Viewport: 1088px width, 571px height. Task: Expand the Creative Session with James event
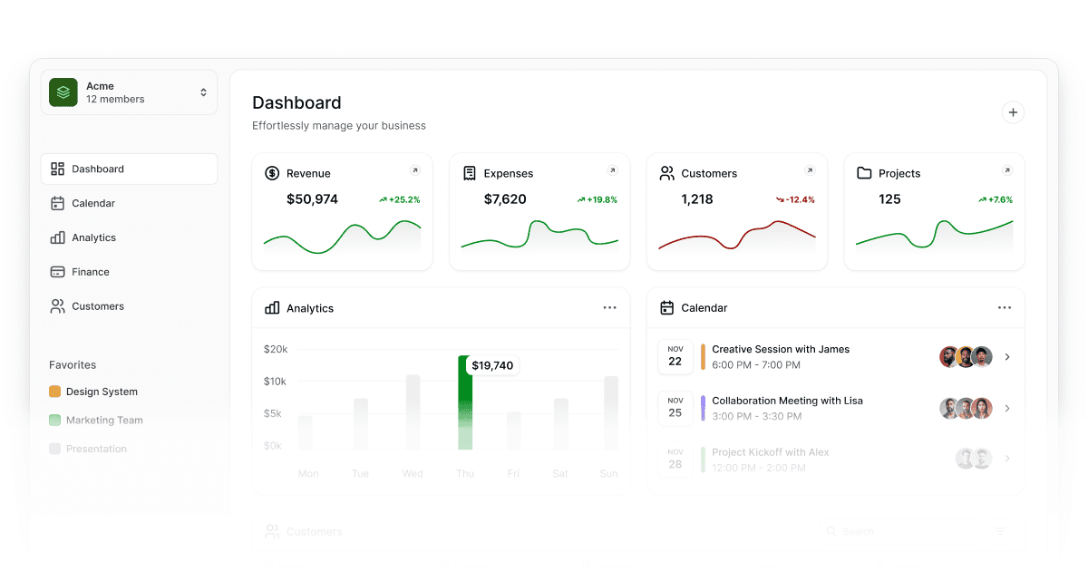pyautogui.click(x=1007, y=356)
